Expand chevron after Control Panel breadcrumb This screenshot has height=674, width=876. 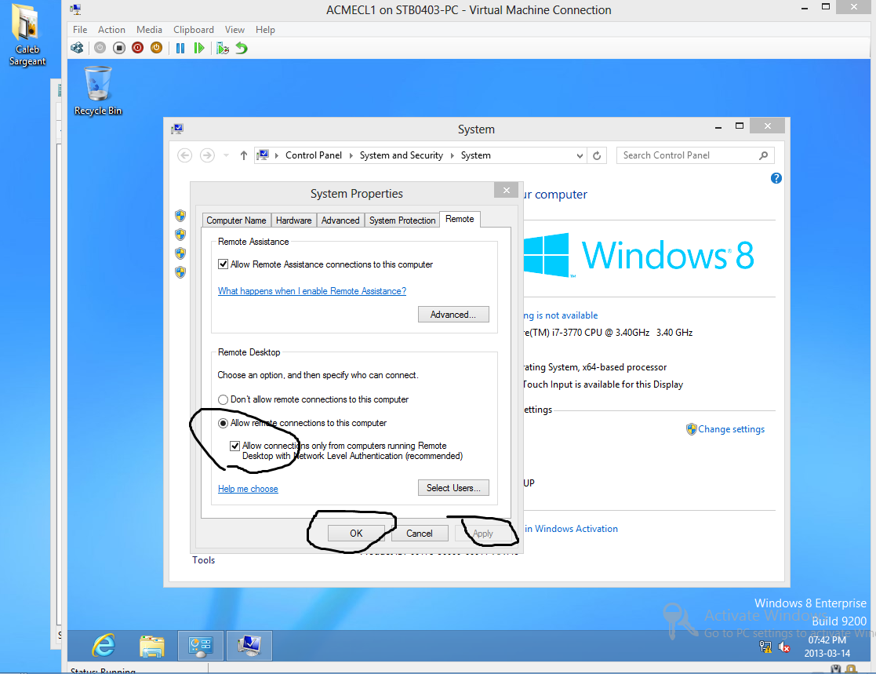click(351, 155)
